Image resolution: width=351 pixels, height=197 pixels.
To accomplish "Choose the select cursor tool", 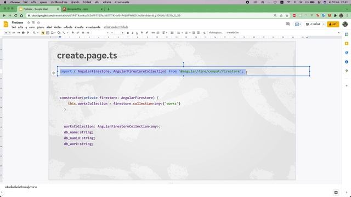I will click(x=43, y=33).
